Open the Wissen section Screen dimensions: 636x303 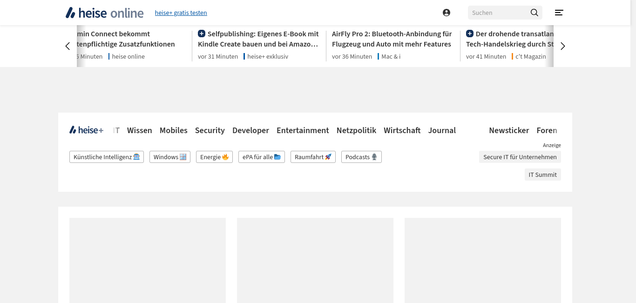point(140,130)
